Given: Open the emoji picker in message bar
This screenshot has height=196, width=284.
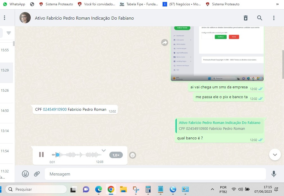Looking at the screenshot, I should (x=25, y=174).
